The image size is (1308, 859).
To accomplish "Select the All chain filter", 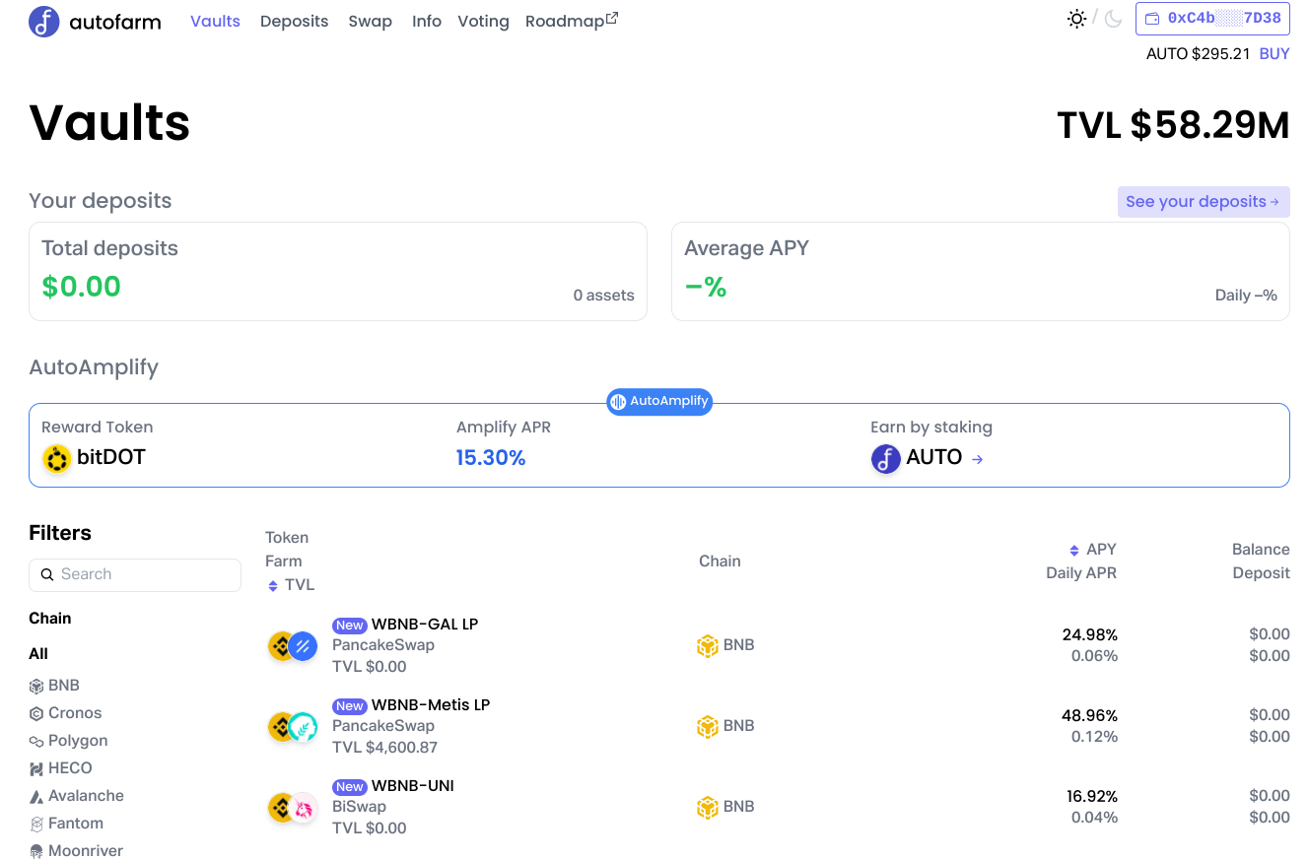I will point(38,654).
